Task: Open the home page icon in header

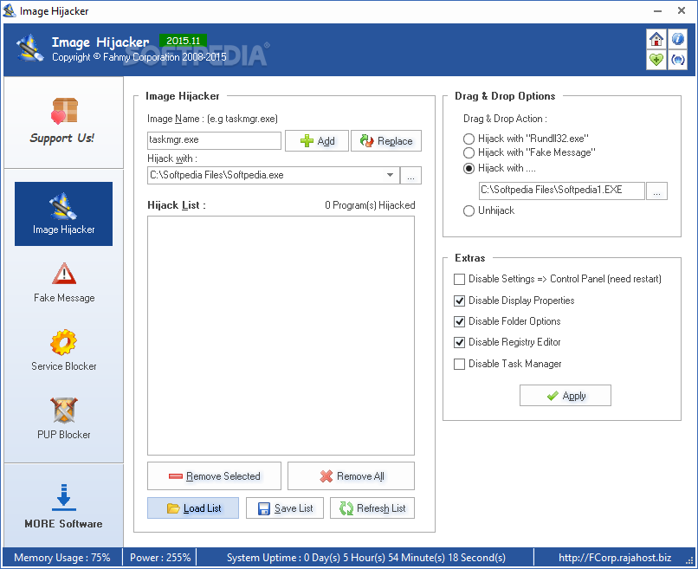Action: click(656, 39)
